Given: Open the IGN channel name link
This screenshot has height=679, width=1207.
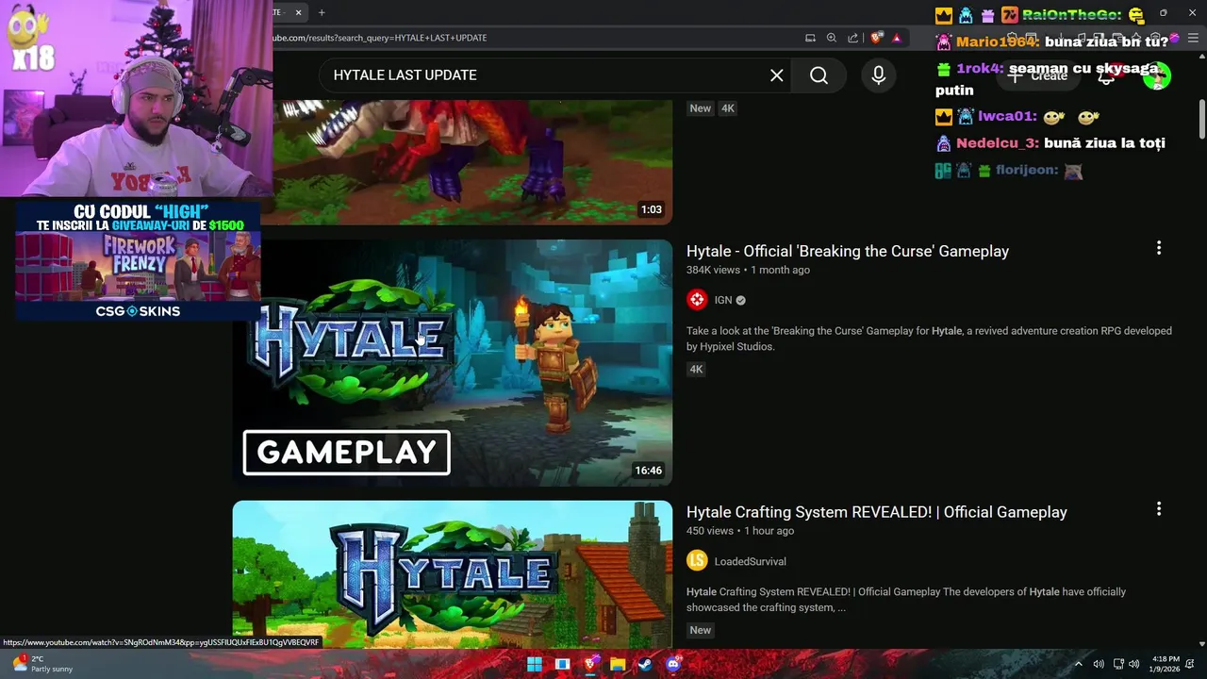Looking at the screenshot, I should 723,300.
